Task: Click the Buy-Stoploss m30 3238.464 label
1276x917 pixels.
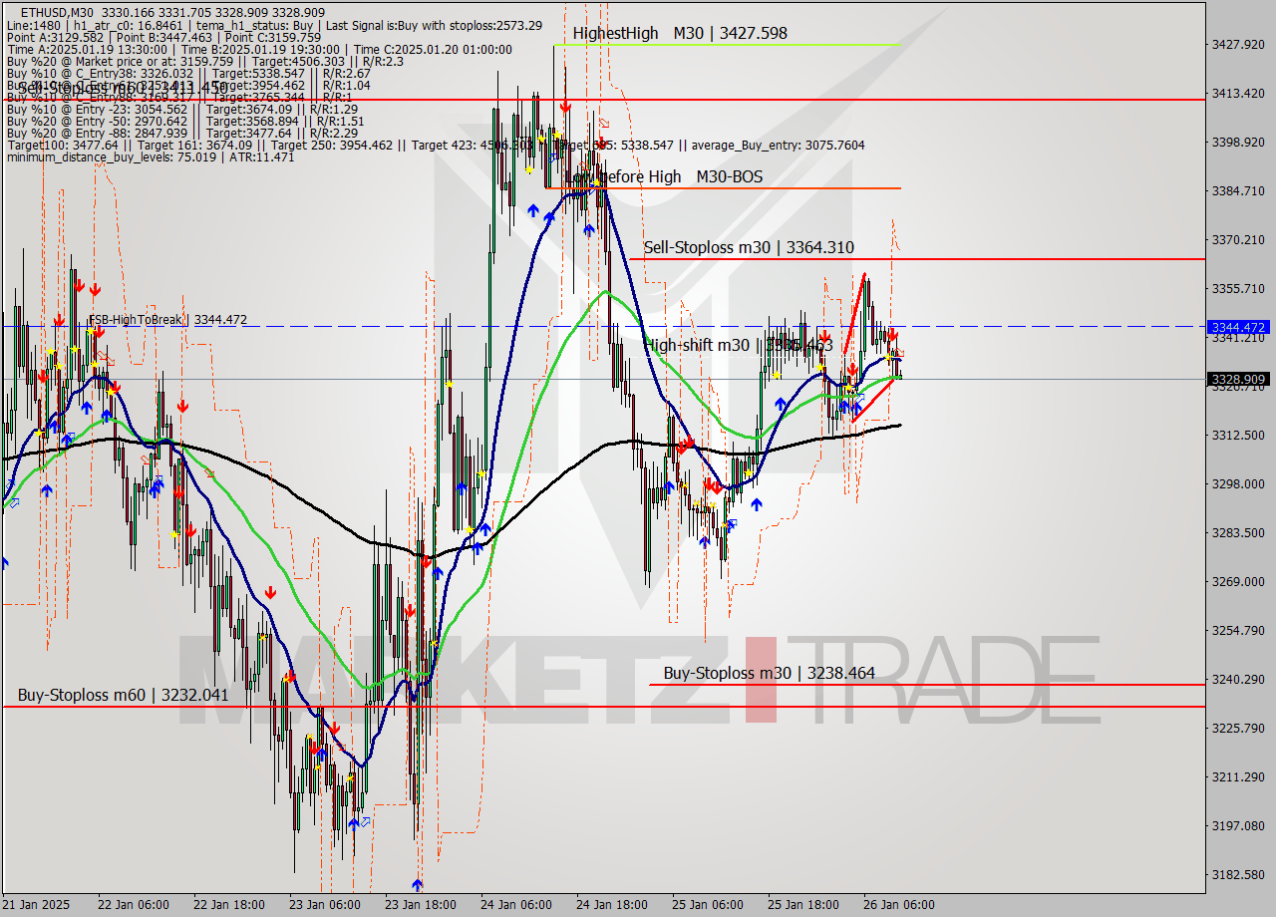Action: tap(769, 673)
